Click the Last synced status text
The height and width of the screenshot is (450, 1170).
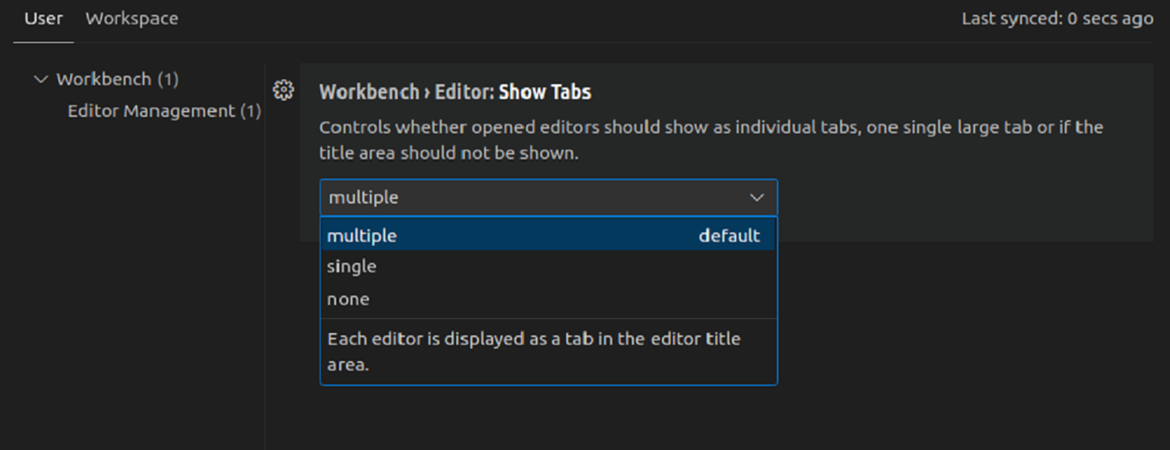[1057, 19]
